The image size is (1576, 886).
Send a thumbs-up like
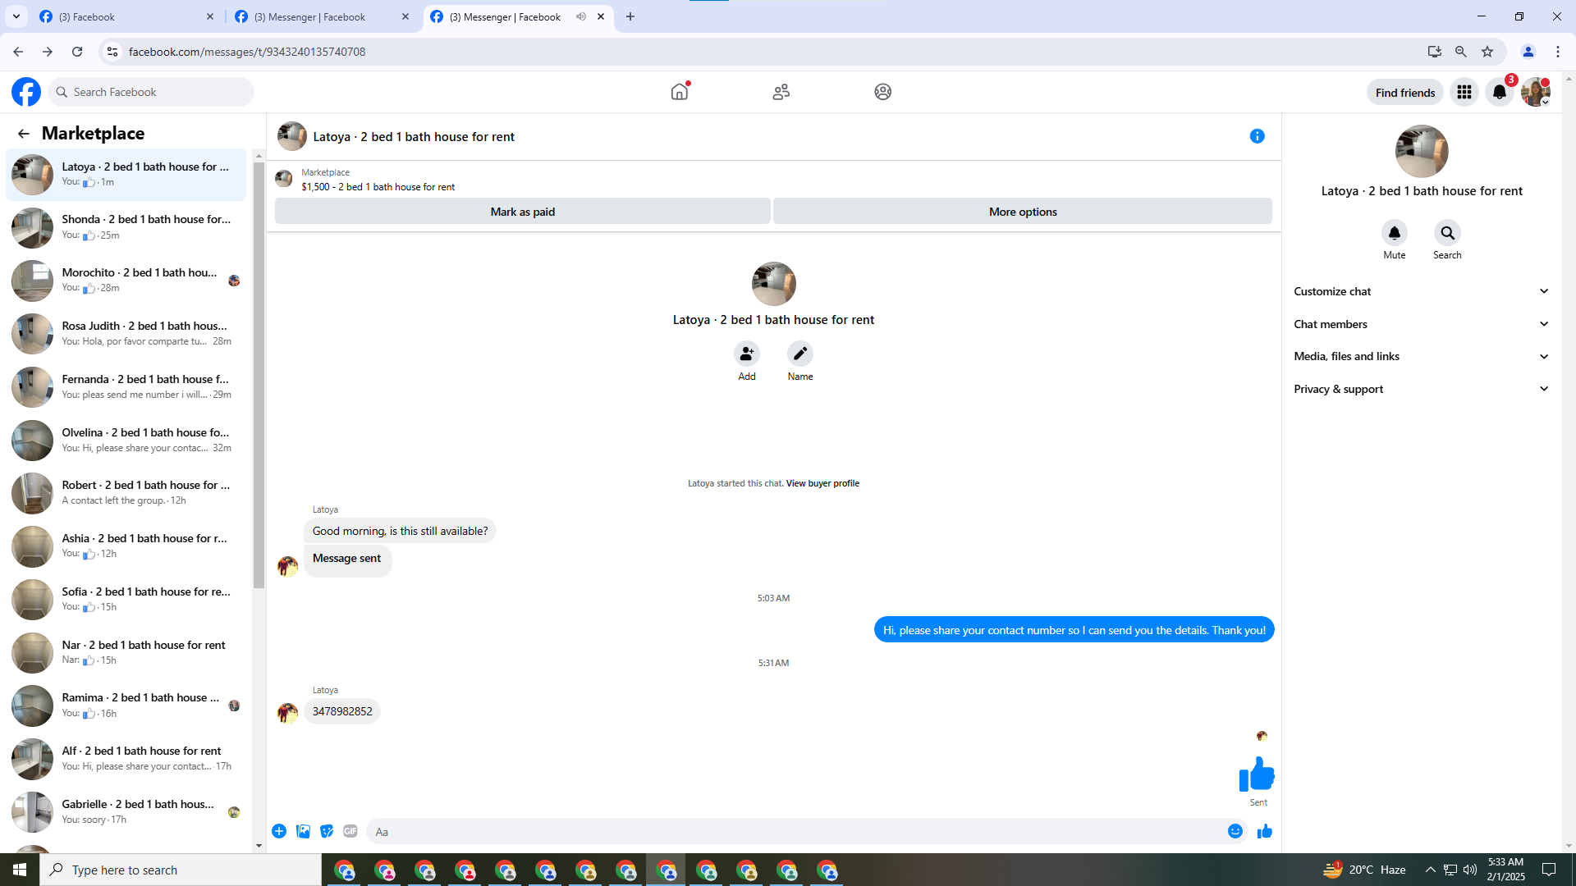[x=1264, y=831]
